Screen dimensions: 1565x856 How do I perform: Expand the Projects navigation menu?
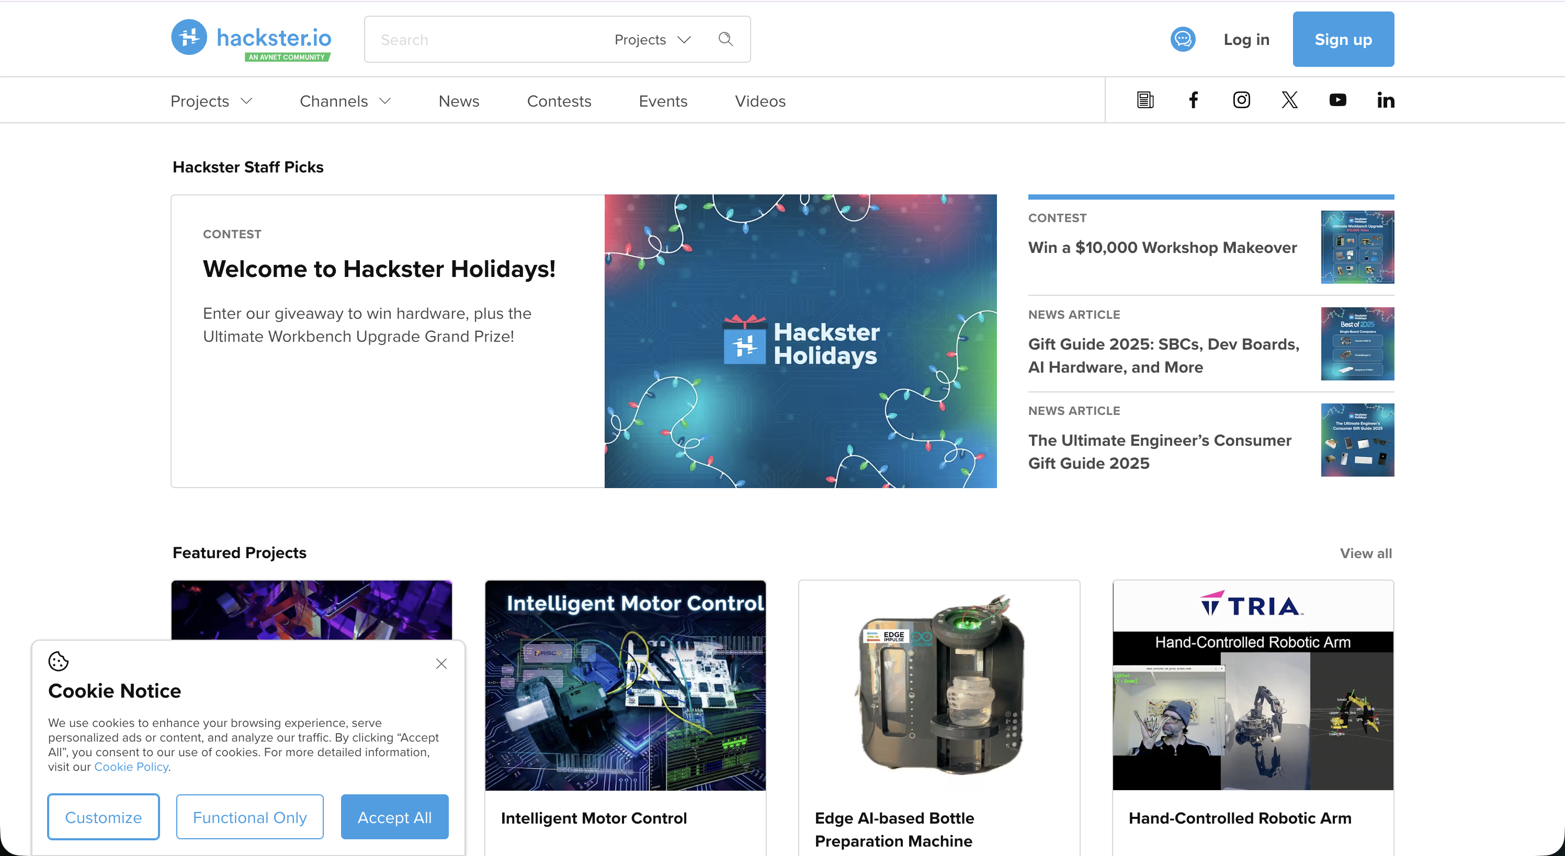point(211,101)
